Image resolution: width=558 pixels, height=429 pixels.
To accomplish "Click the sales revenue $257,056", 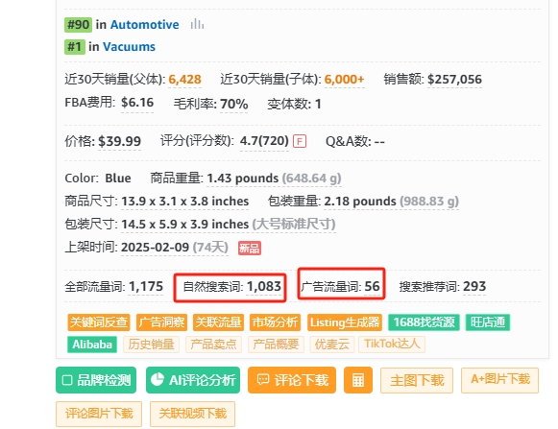I will click(454, 79).
